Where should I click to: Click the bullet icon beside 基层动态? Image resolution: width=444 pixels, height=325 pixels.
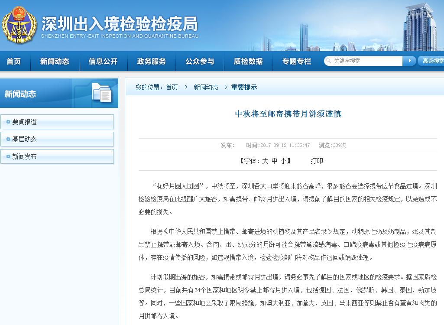pos(8,139)
